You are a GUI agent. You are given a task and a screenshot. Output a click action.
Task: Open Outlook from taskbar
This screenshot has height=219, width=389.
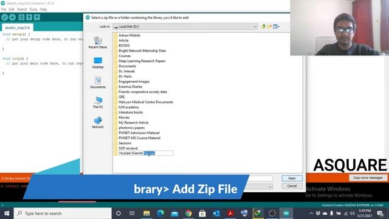click(x=216, y=214)
